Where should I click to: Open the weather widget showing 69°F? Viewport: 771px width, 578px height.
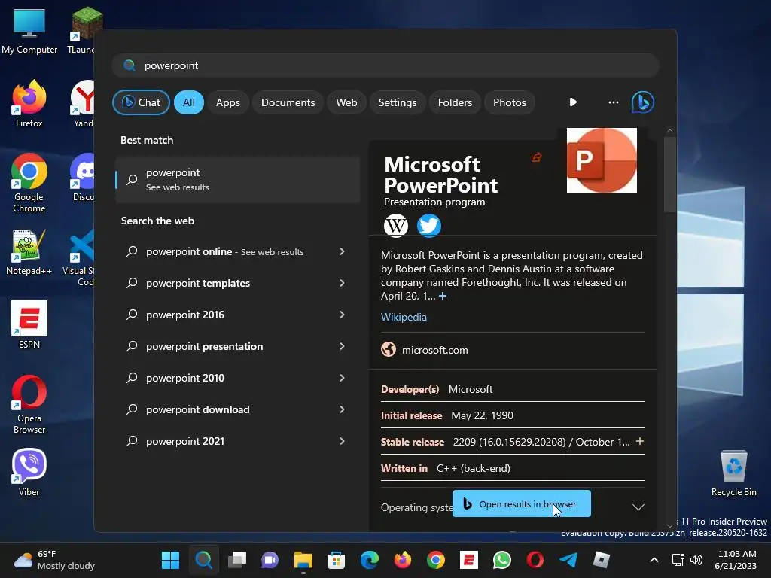54,560
